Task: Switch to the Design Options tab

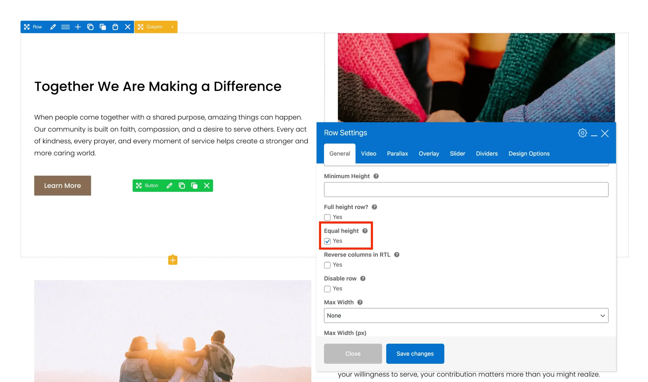Action: tap(529, 154)
